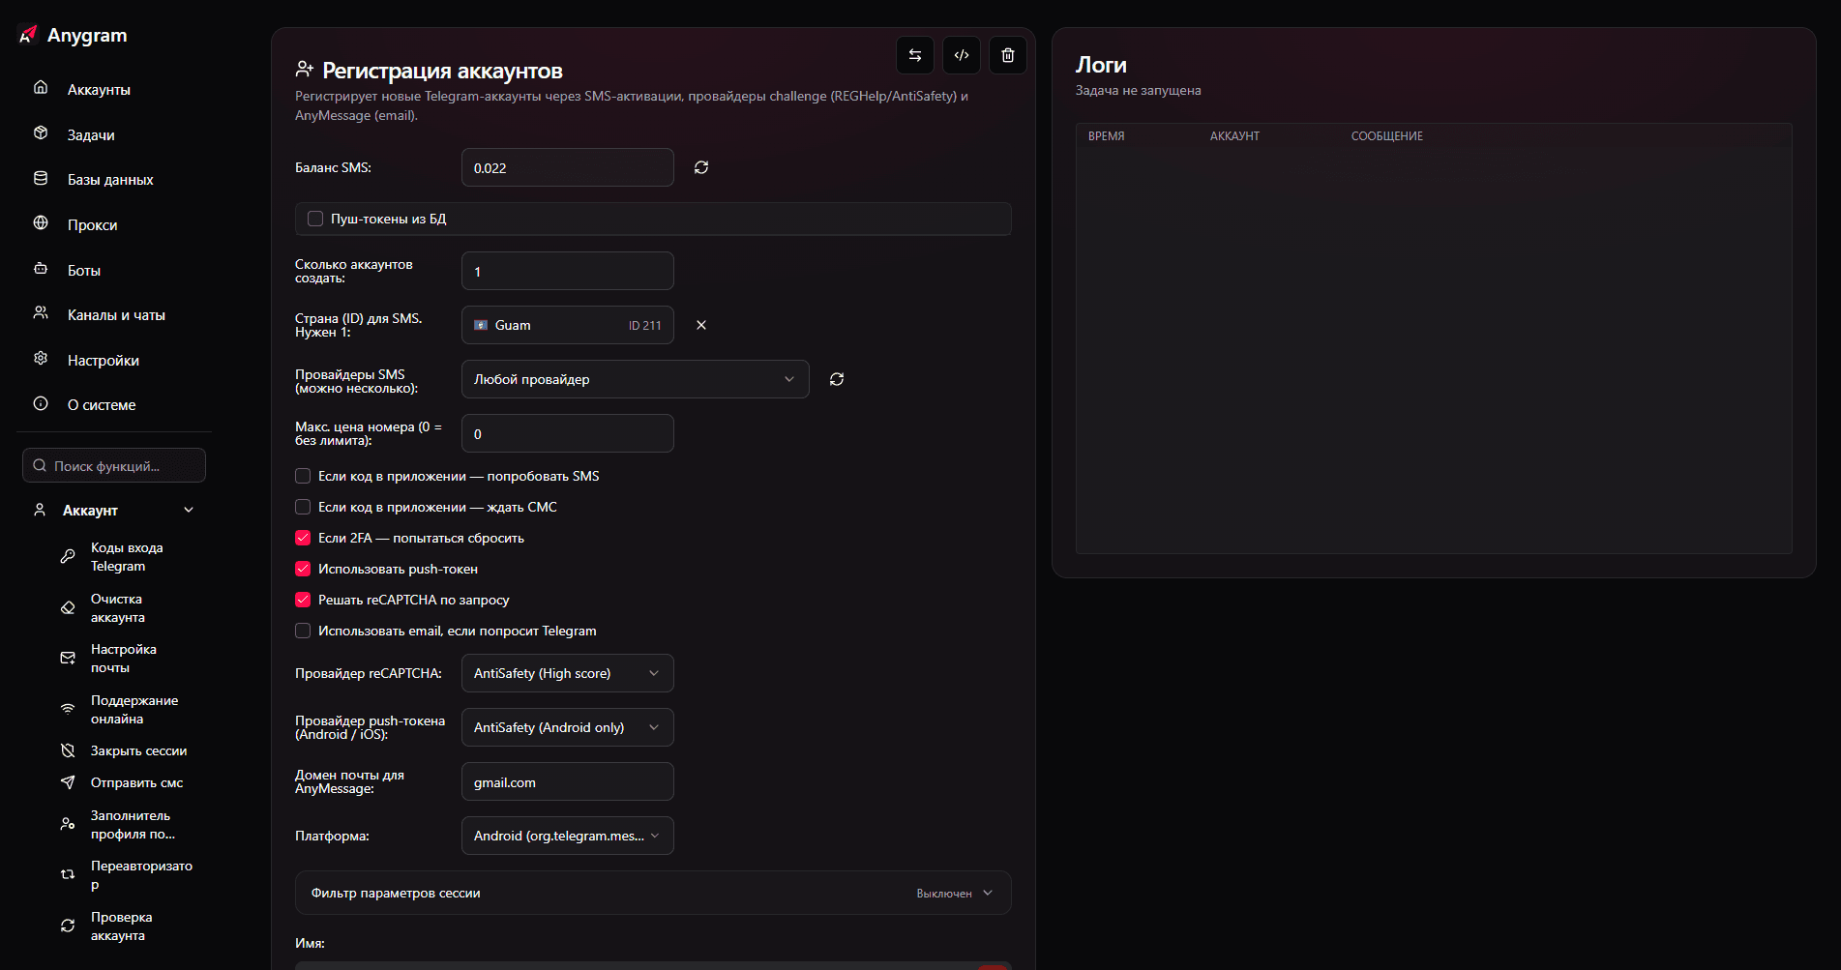Open the SMS providers dropdown
Image resolution: width=1841 pixels, height=970 pixels.
pyautogui.click(x=635, y=379)
